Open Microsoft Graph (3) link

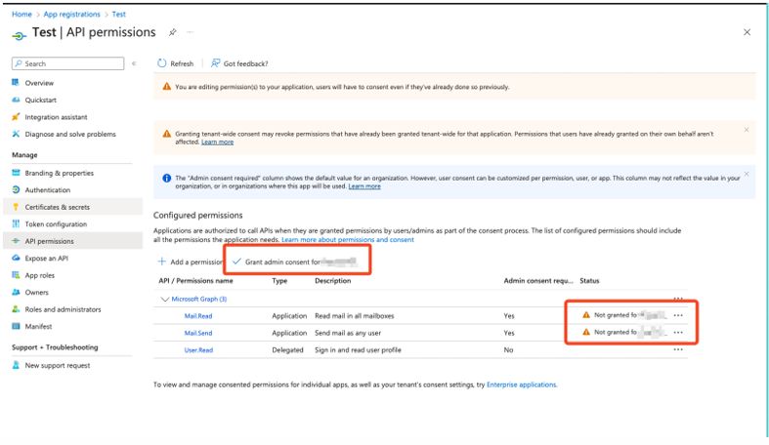198,300
